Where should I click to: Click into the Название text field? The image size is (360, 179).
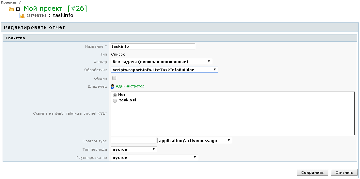(153, 46)
